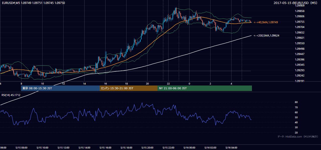Click price axis value 1.09601
The width and height of the screenshot is (321, 150).
300,38
